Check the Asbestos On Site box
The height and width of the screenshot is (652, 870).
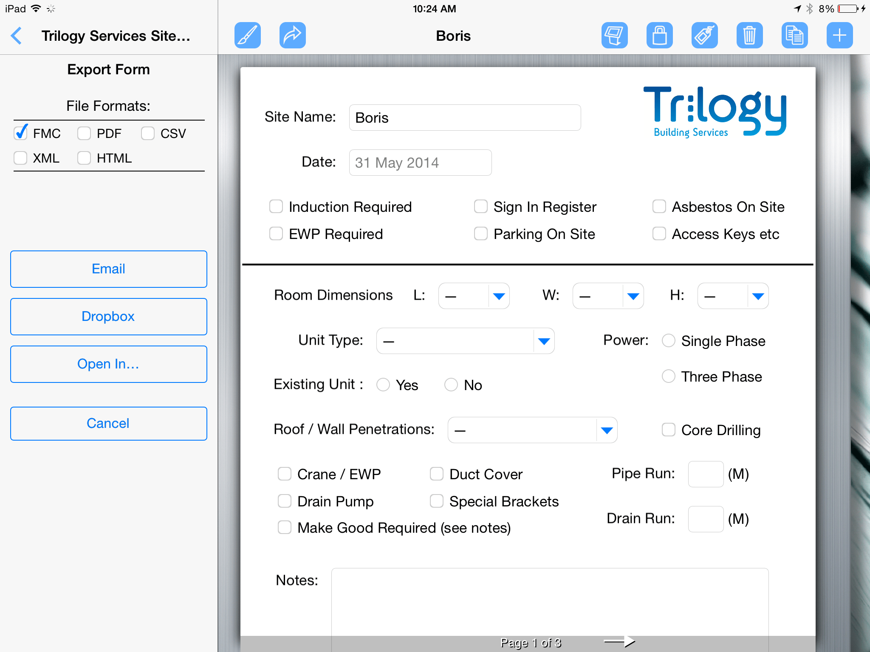pos(659,207)
